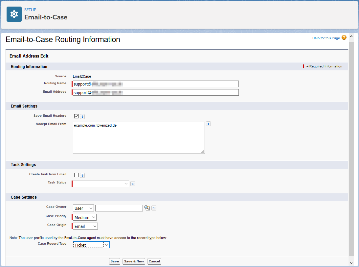359x267 pixels.
Task: Click the Setup gear icon
Action: (x=14, y=14)
